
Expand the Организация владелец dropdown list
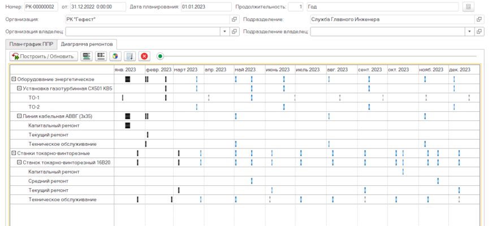[225, 31]
